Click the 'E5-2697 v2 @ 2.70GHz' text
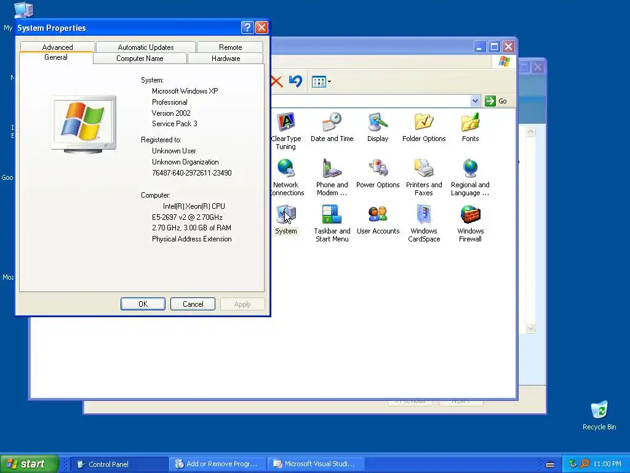 coord(187,217)
